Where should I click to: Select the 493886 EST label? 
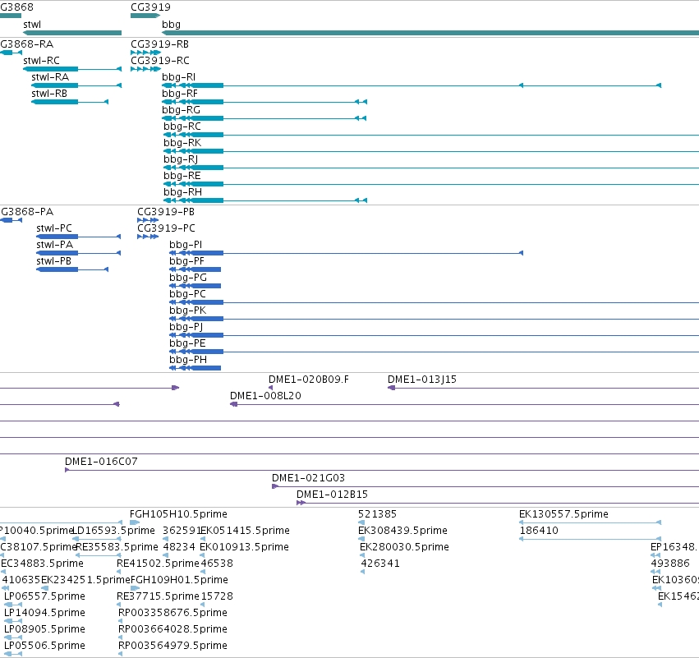coord(670,564)
